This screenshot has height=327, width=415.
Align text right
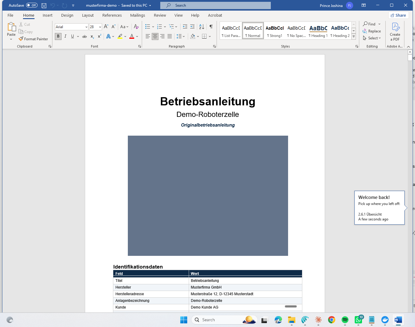[x=162, y=36]
